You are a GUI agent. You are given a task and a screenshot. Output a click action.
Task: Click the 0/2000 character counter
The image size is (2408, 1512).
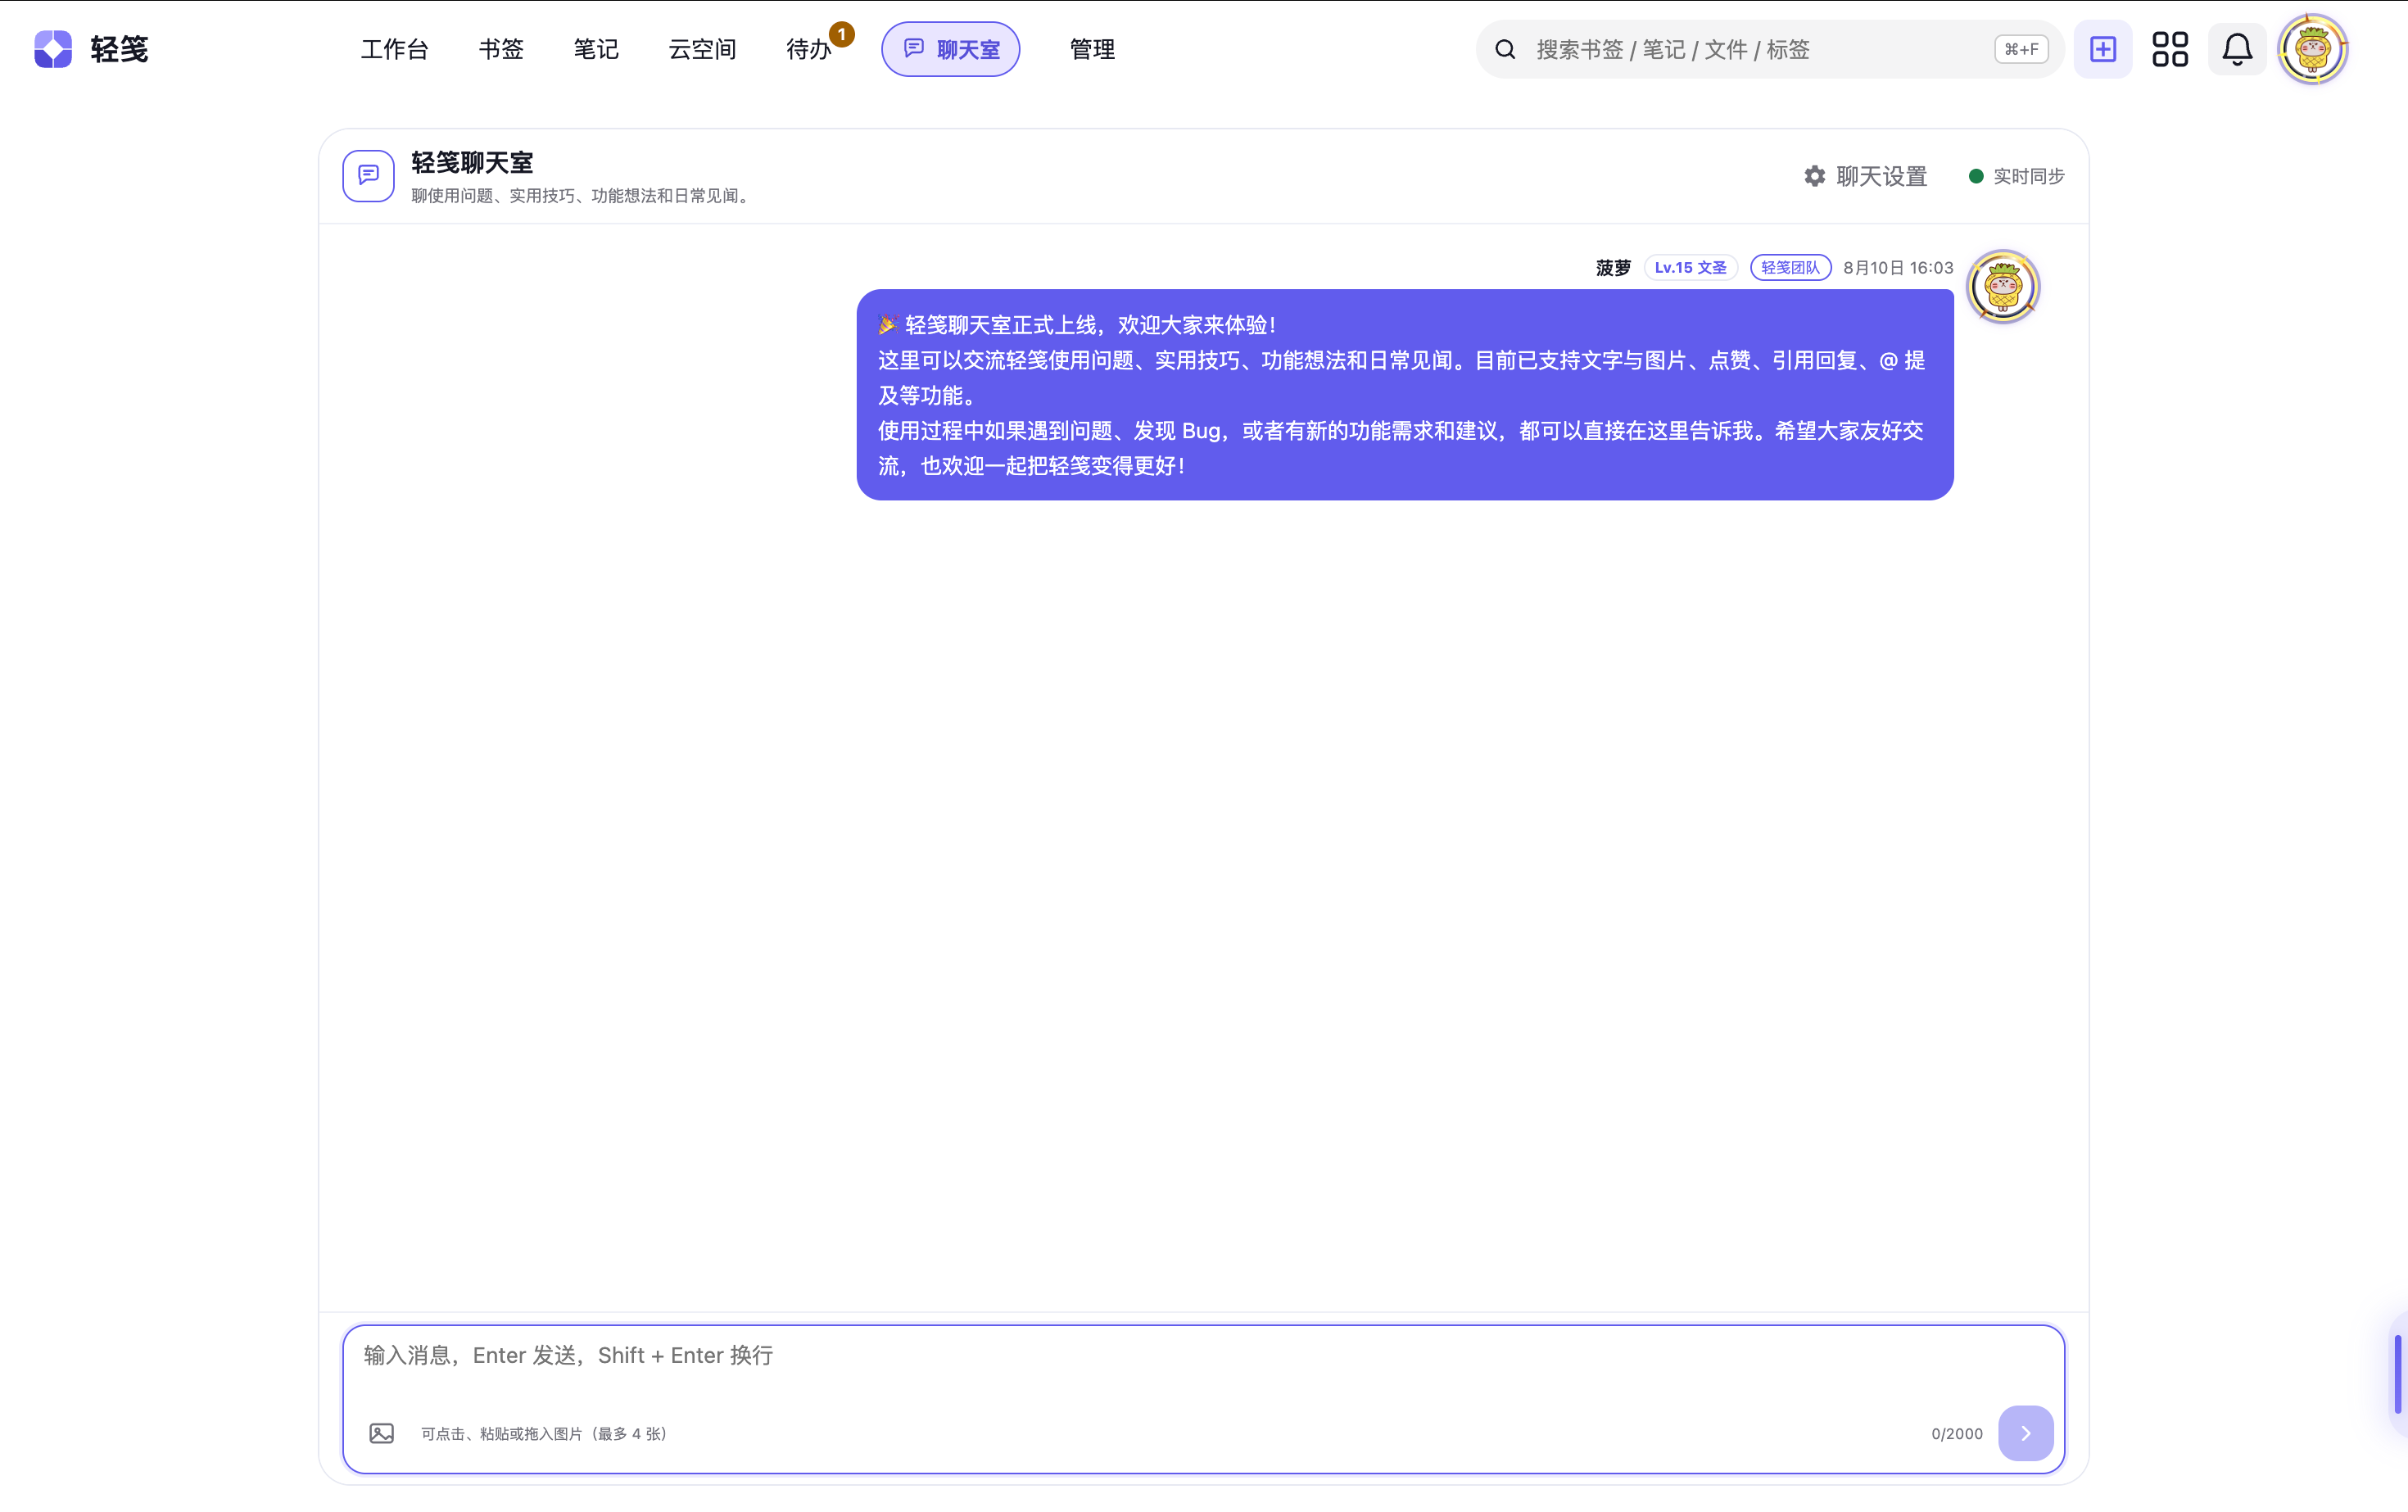(x=1957, y=1434)
